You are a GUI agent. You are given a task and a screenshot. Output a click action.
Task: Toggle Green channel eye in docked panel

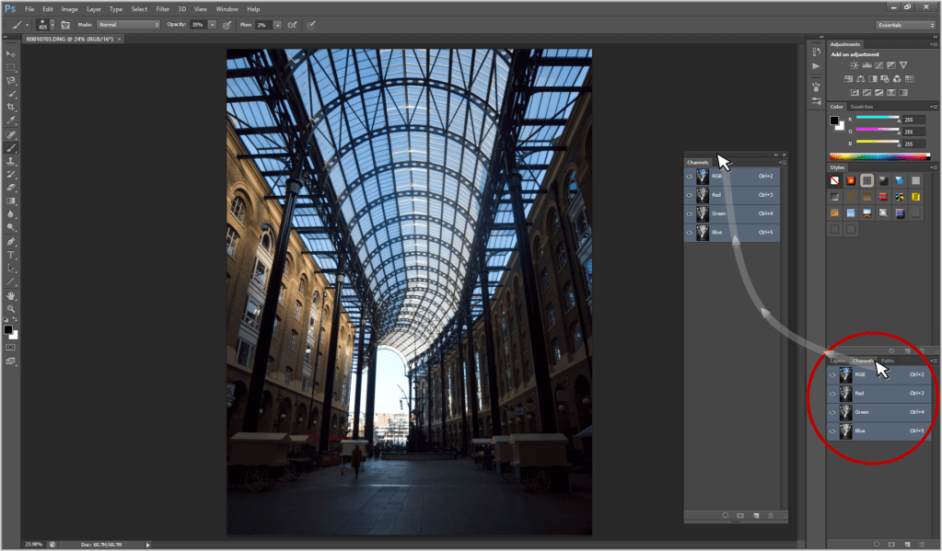pyautogui.click(x=832, y=412)
